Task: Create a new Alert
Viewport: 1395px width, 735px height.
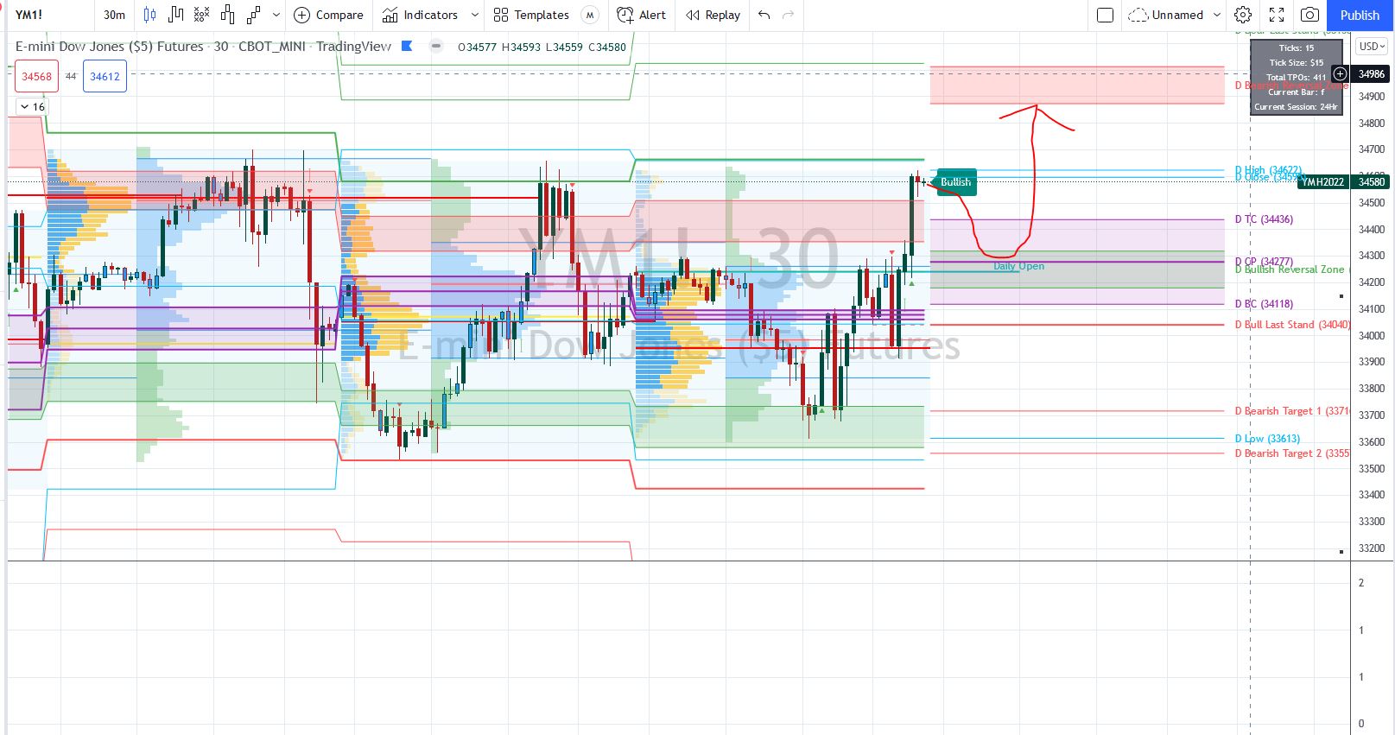Action: [642, 15]
